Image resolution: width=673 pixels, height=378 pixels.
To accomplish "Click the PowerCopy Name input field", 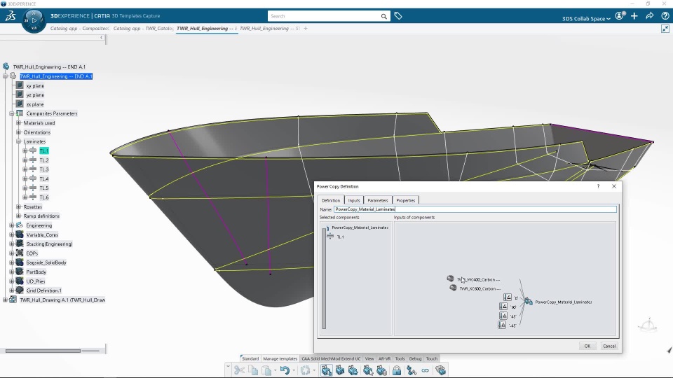I will pyautogui.click(x=475, y=209).
